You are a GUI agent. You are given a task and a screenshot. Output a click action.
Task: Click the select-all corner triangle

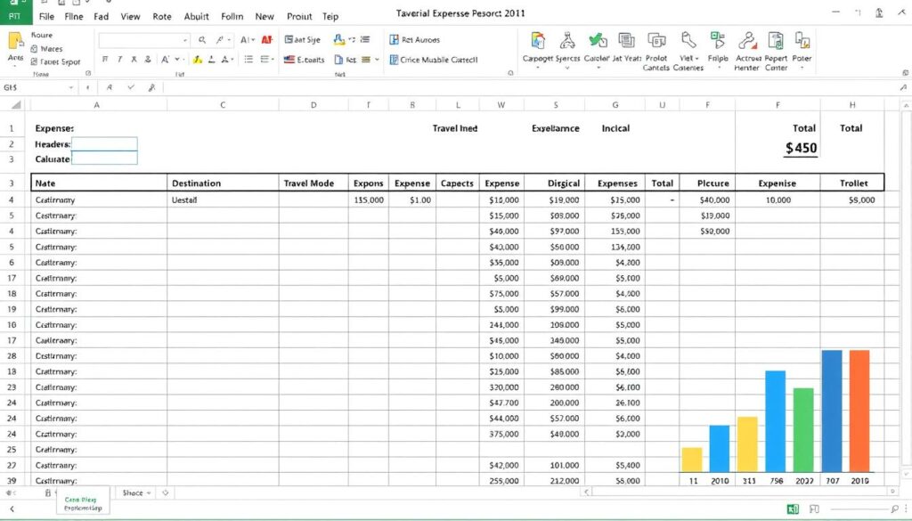click(16, 105)
